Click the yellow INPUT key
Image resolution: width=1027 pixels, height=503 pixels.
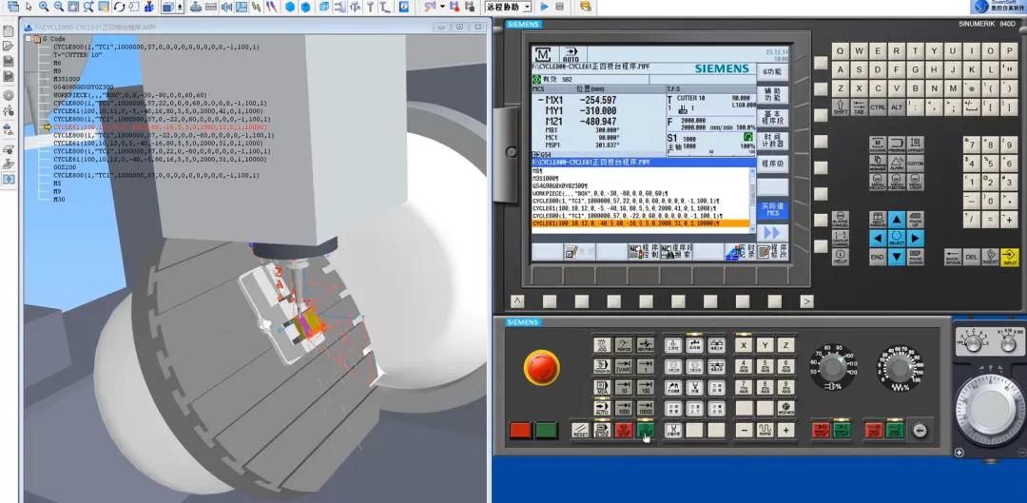[x=1010, y=257]
